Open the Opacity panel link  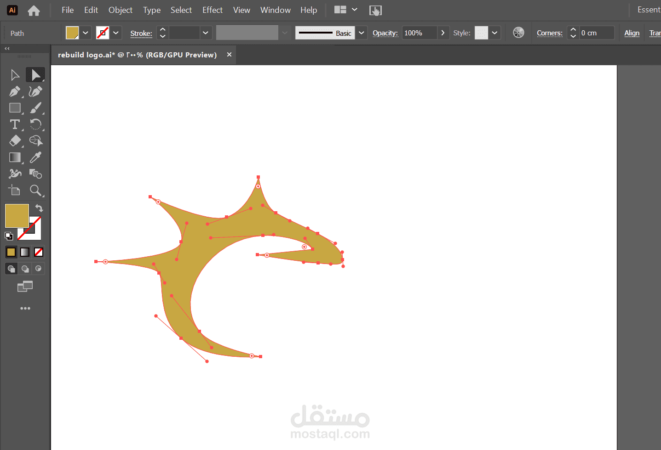[x=385, y=33]
